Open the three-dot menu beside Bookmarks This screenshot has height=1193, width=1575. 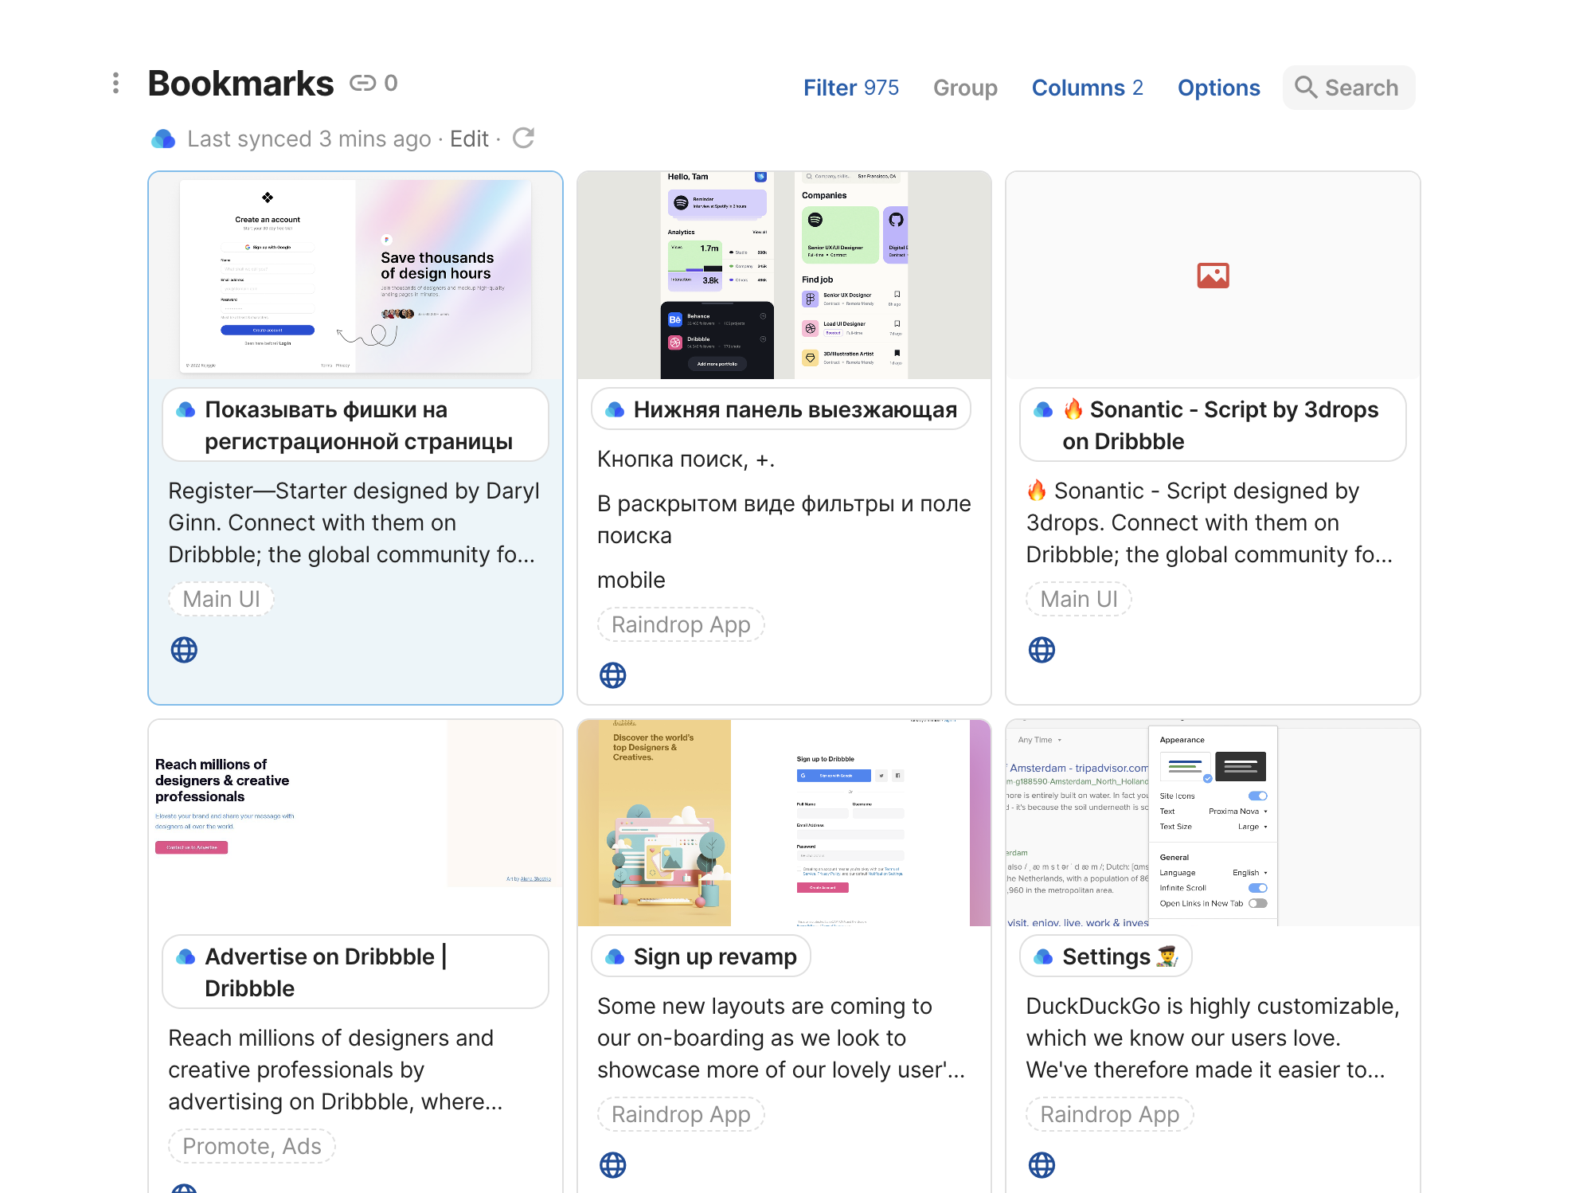116,83
